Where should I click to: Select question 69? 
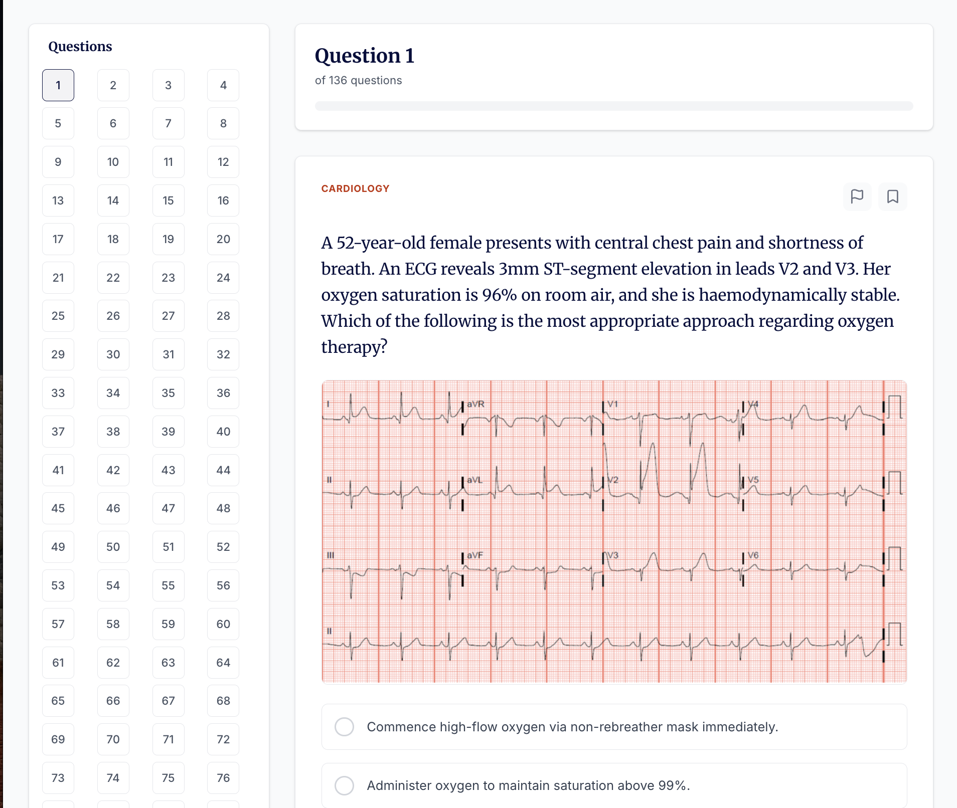point(58,739)
